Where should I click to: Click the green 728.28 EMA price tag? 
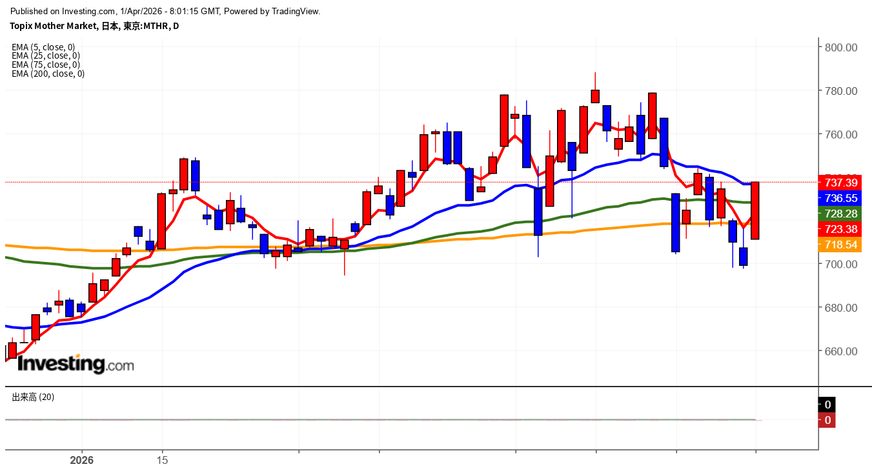point(838,214)
